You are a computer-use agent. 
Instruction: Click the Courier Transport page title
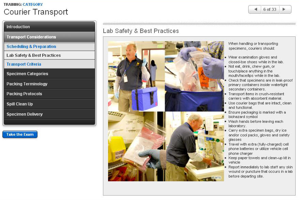36,12
